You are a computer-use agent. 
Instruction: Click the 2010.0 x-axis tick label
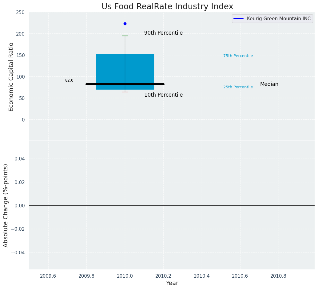(125, 276)
